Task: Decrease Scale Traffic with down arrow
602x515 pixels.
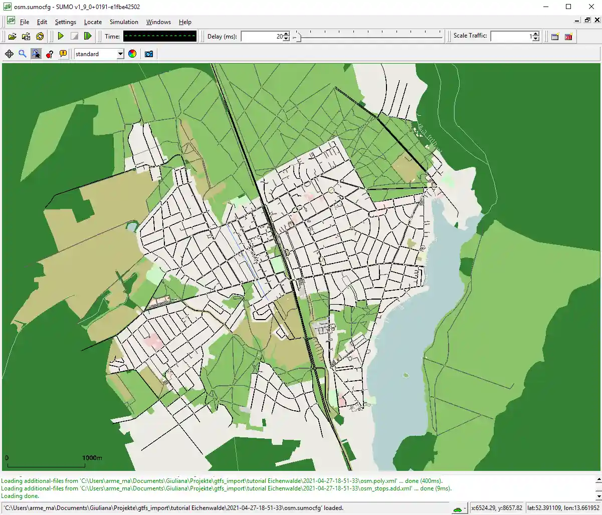Action: tap(536, 39)
